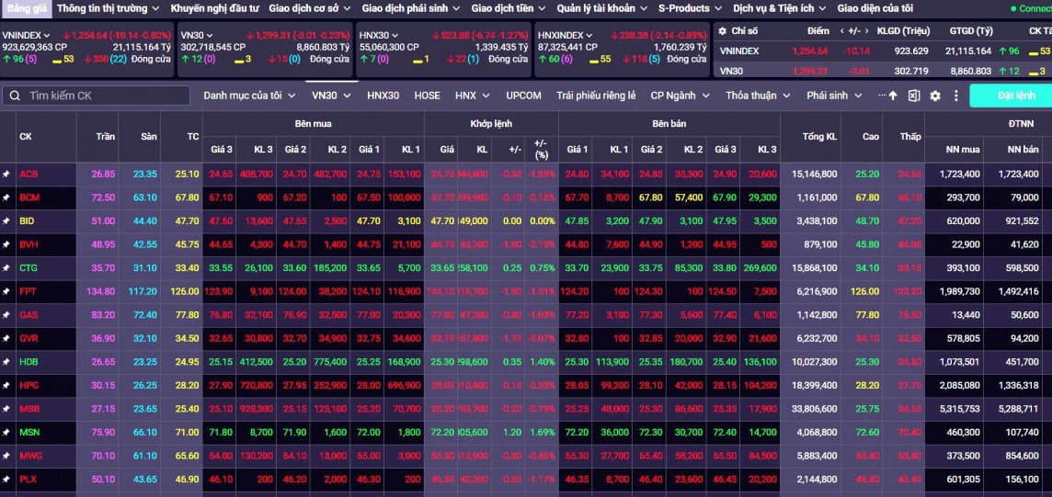Viewport: 1052px width, 497px height.
Task: Unpin the MWG stock row
Action: (6, 456)
